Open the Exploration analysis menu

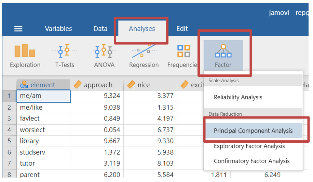point(25,56)
